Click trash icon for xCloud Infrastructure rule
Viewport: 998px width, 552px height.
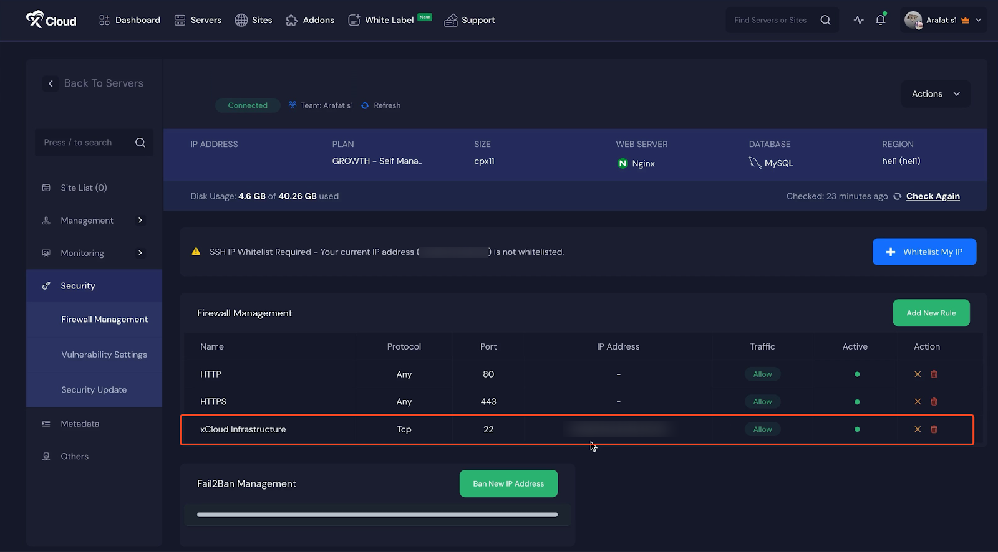[x=934, y=429]
